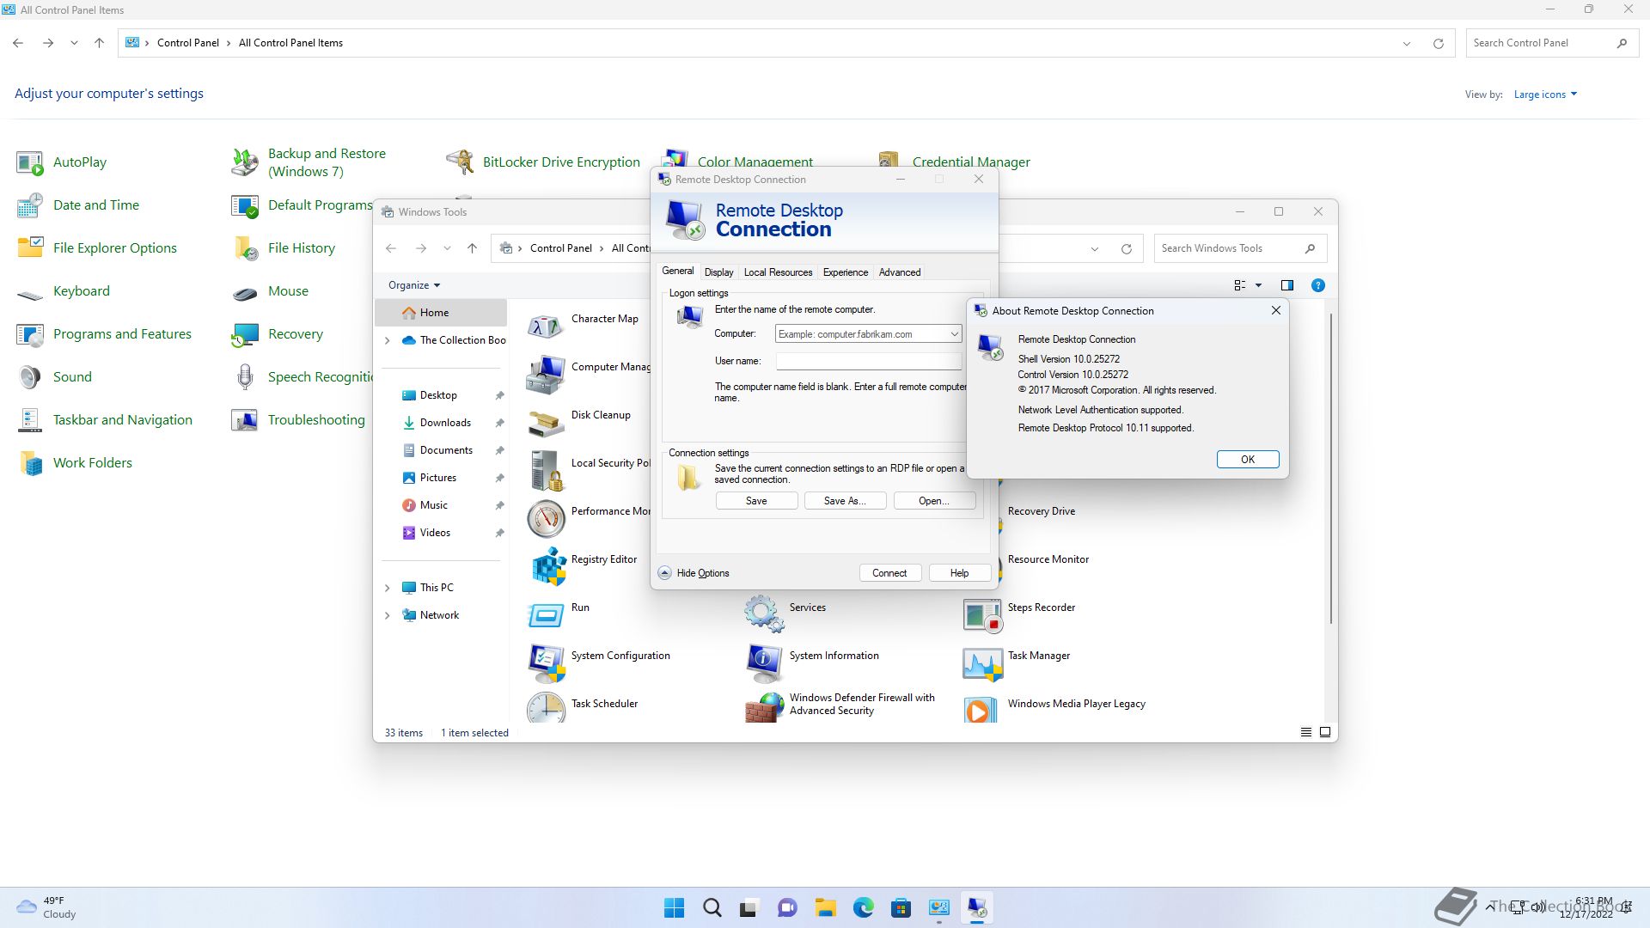Click OK in About dialog

(x=1248, y=460)
